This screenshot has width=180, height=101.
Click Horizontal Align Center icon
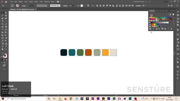point(100,6)
